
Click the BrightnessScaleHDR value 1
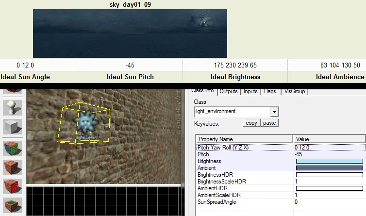[x=296, y=182]
